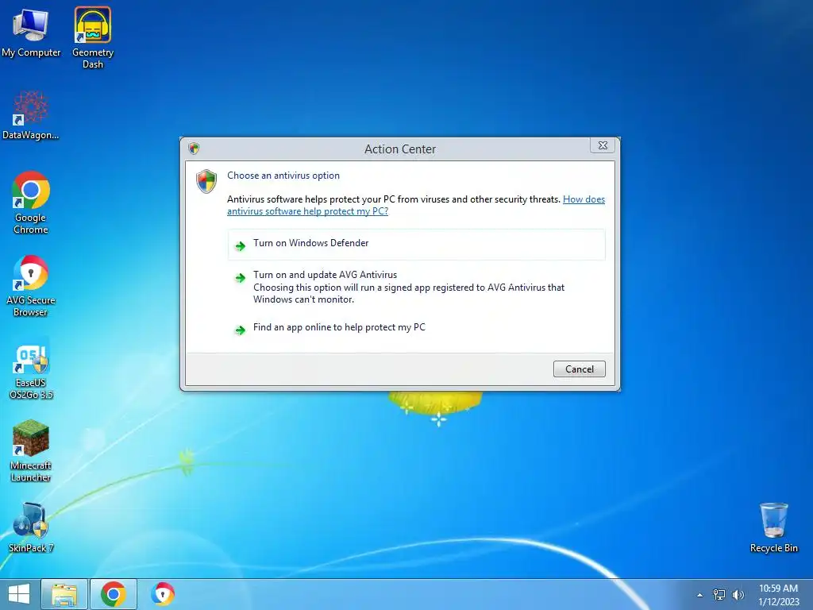Click the large security shield icon in dialog
This screenshot has width=813, height=610.
point(206,181)
